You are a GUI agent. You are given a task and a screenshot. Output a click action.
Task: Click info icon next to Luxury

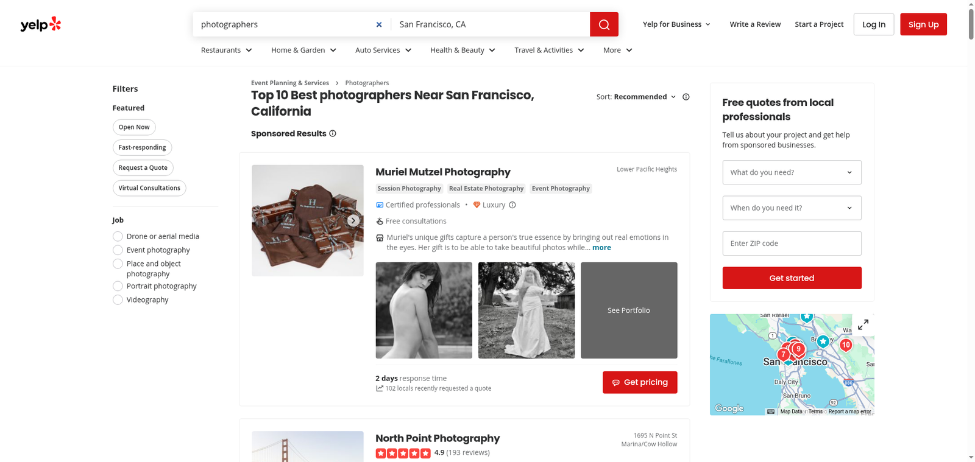pos(512,205)
